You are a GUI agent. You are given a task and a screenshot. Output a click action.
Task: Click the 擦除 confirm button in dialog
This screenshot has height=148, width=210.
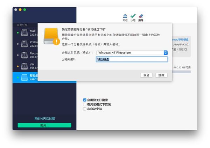[161, 75]
